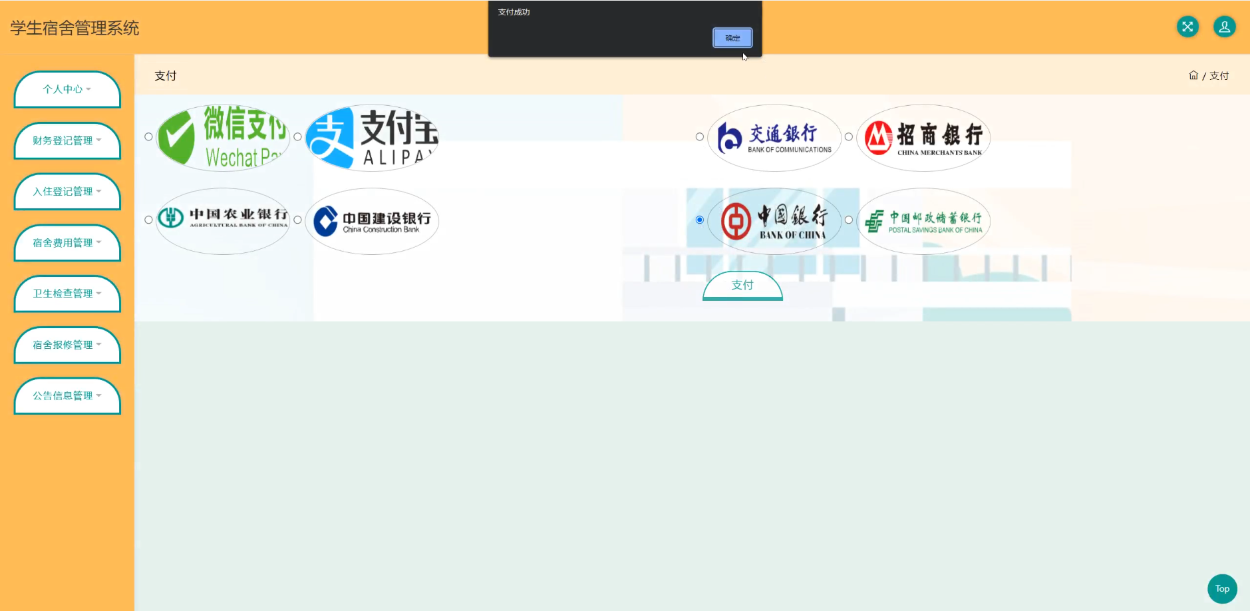Confirm the 支付成功 alert with 确定
1250x611 pixels.
point(732,38)
